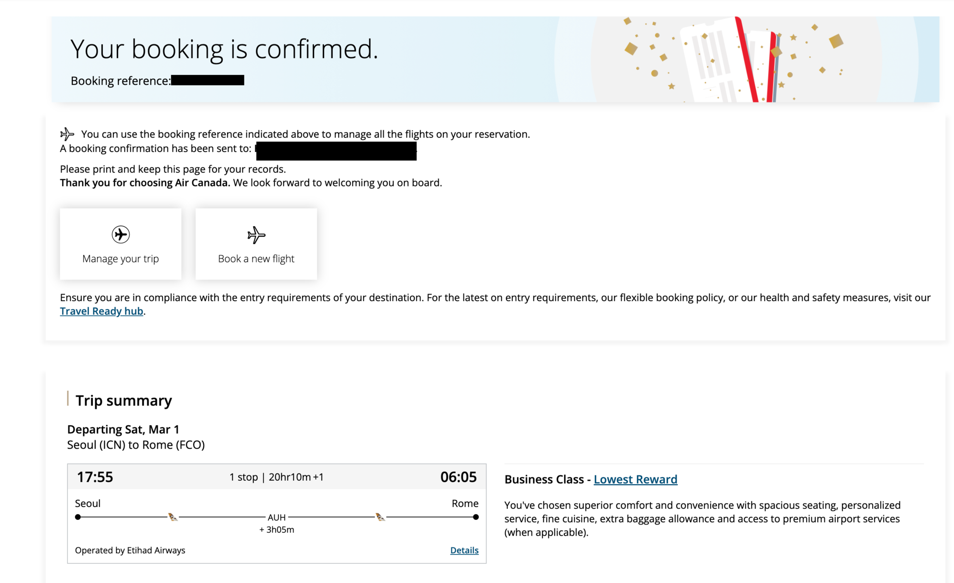Click the Trip summary heading
The image size is (954, 583).
pos(124,400)
